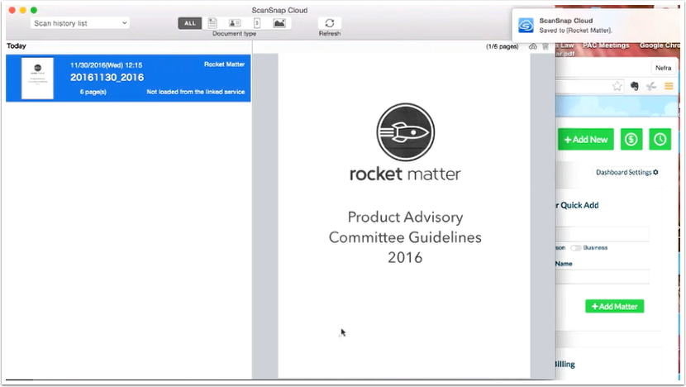Image resolution: width=686 pixels, height=387 pixels.
Task: Click the rocket matter logo on preview page
Action: 405,143
